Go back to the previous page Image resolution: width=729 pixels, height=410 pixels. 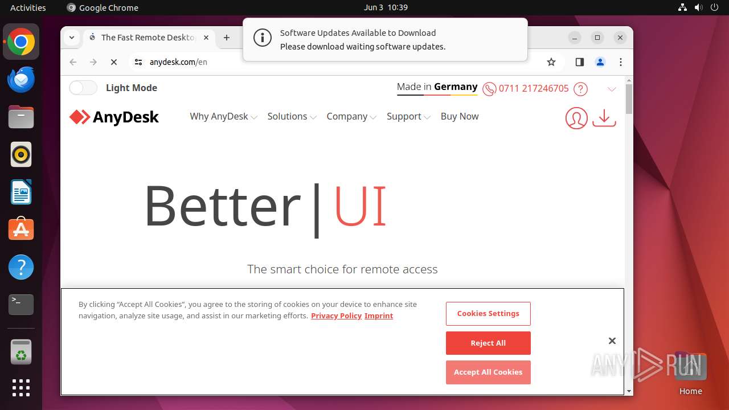(73, 62)
